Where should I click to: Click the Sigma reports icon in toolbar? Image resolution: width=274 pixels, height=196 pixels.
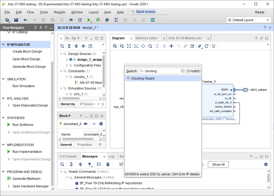tap(116, 20)
